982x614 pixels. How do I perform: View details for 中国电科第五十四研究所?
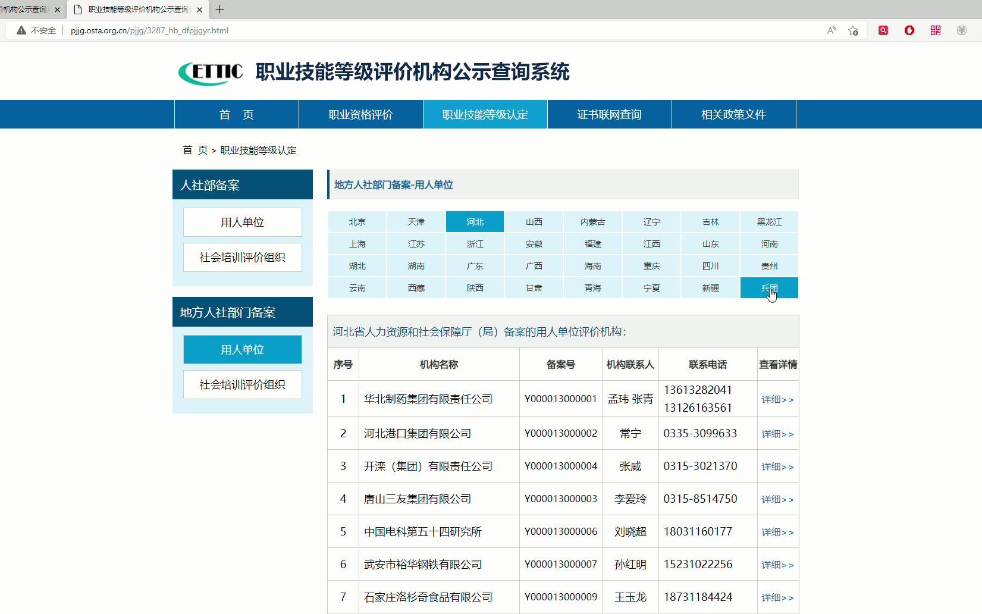[777, 532]
